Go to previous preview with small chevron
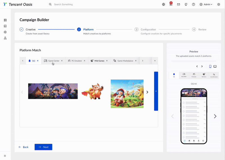Viewport: 225px width, 160px height. point(197,66)
